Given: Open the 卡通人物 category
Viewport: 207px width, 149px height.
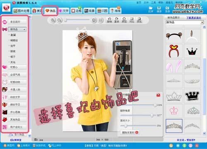Looking at the screenshot, I should pos(17,90).
